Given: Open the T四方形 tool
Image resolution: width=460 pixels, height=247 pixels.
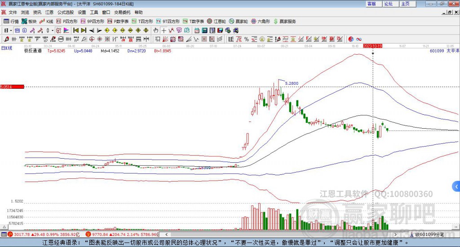Looking at the screenshot, I should [x=142, y=22].
